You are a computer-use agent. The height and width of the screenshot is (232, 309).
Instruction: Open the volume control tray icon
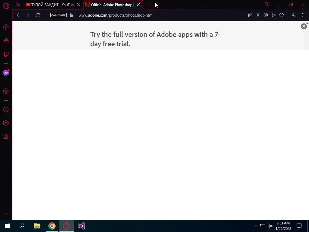coord(270,226)
